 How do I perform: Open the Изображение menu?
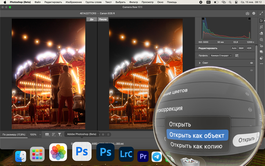(x=74, y=2)
